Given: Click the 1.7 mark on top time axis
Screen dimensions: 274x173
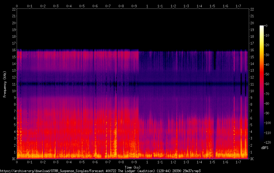Looking at the screenshot, I should click(x=238, y=6).
